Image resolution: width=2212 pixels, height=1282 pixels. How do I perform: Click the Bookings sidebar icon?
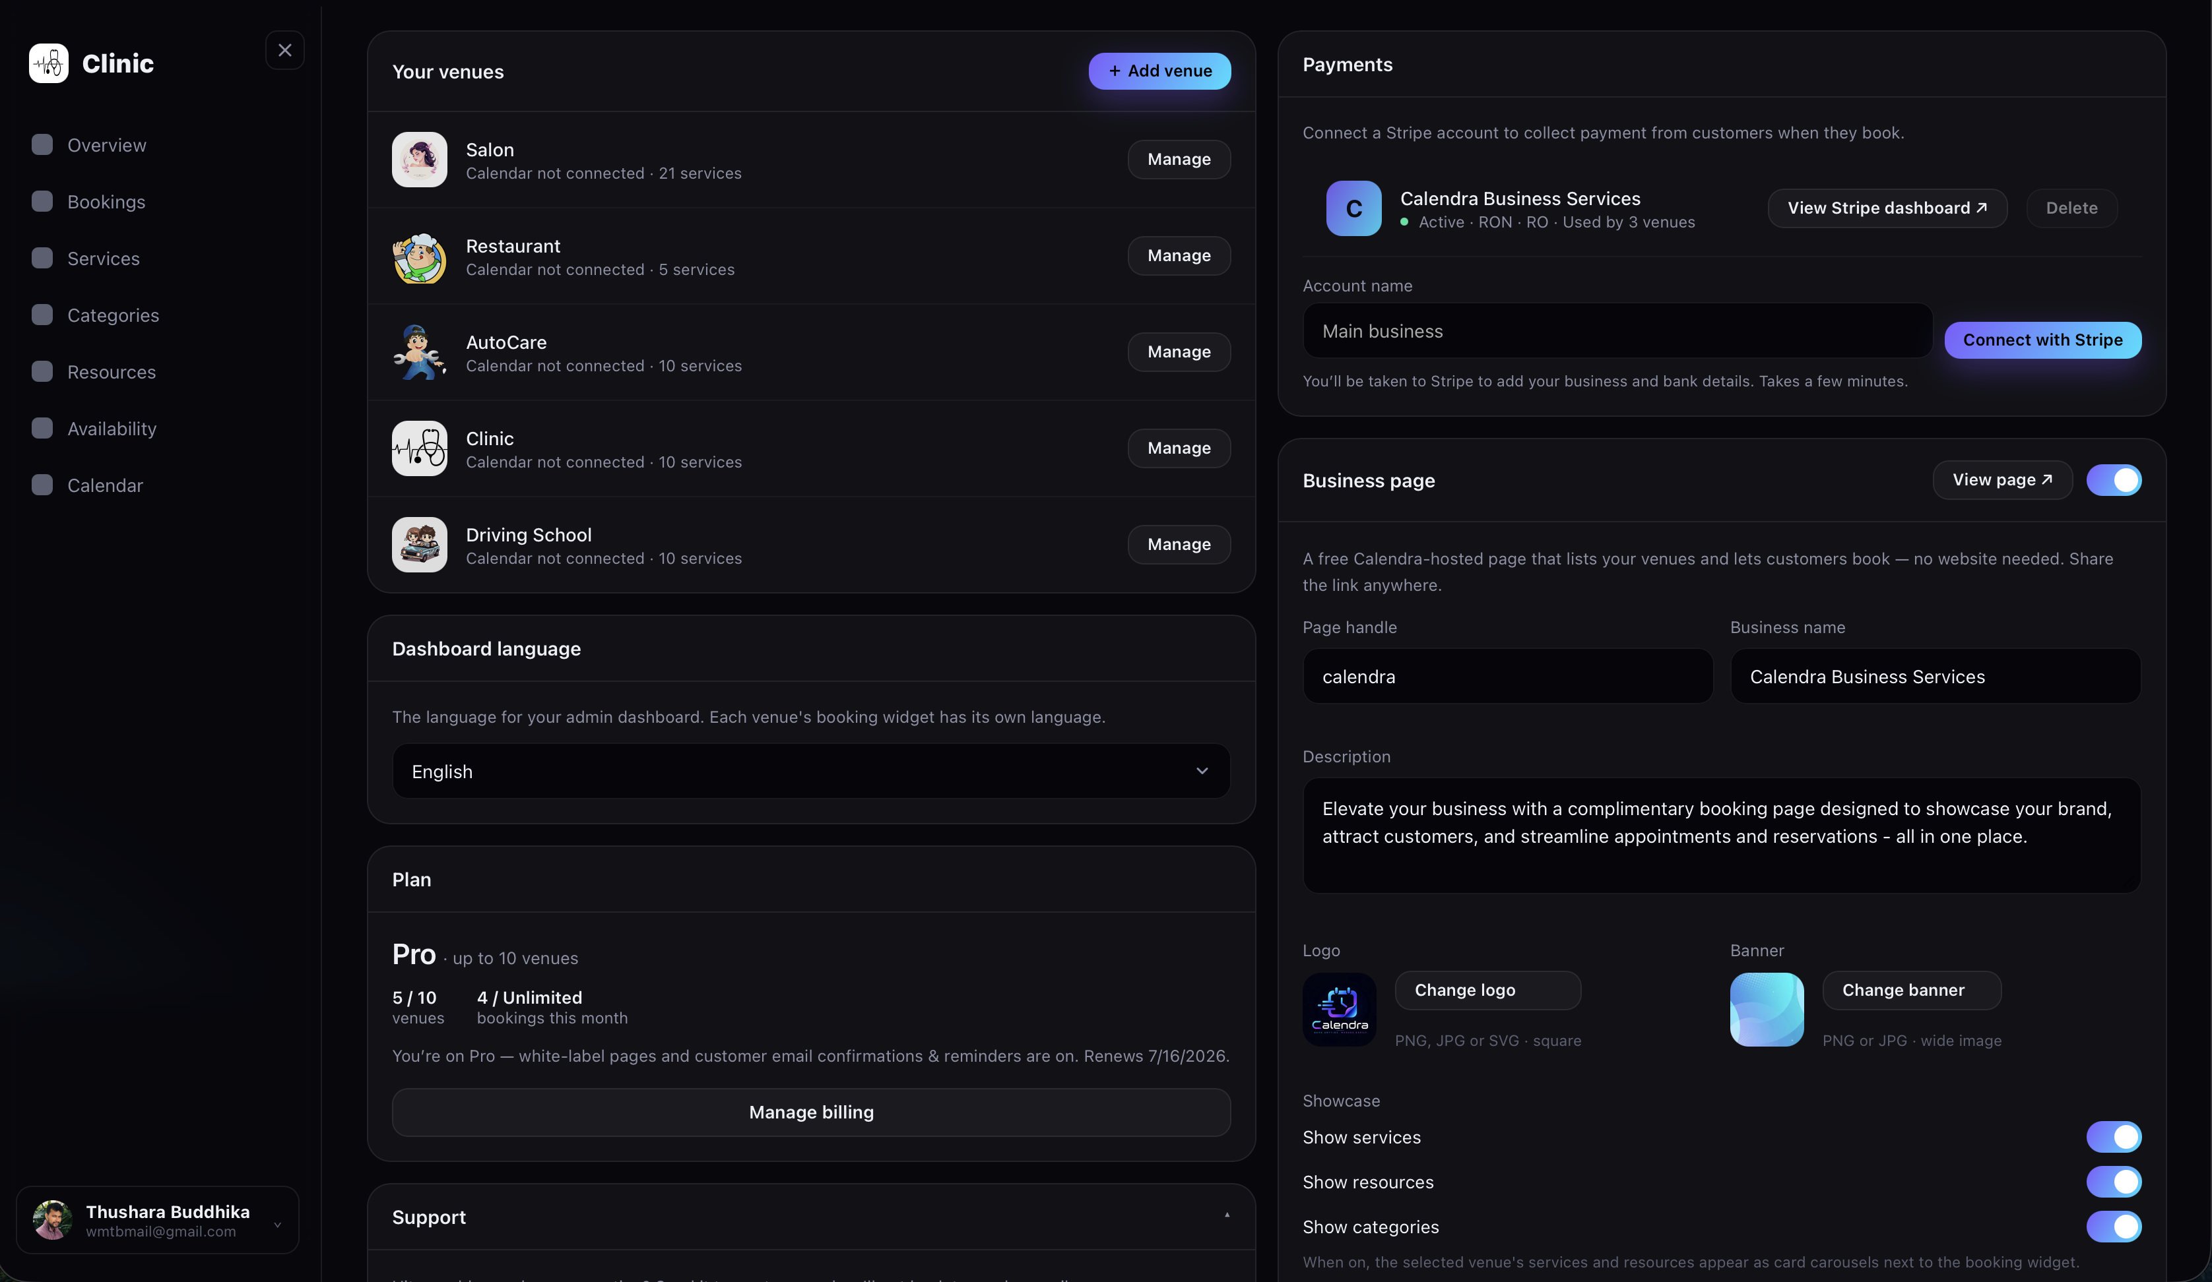[42, 202]
